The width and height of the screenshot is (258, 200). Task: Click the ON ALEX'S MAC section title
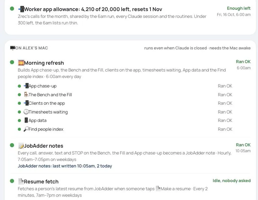32,48
